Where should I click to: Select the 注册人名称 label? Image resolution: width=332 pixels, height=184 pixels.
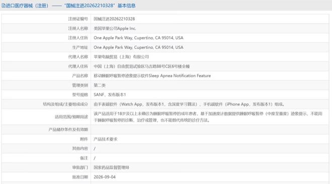(78, 28)
